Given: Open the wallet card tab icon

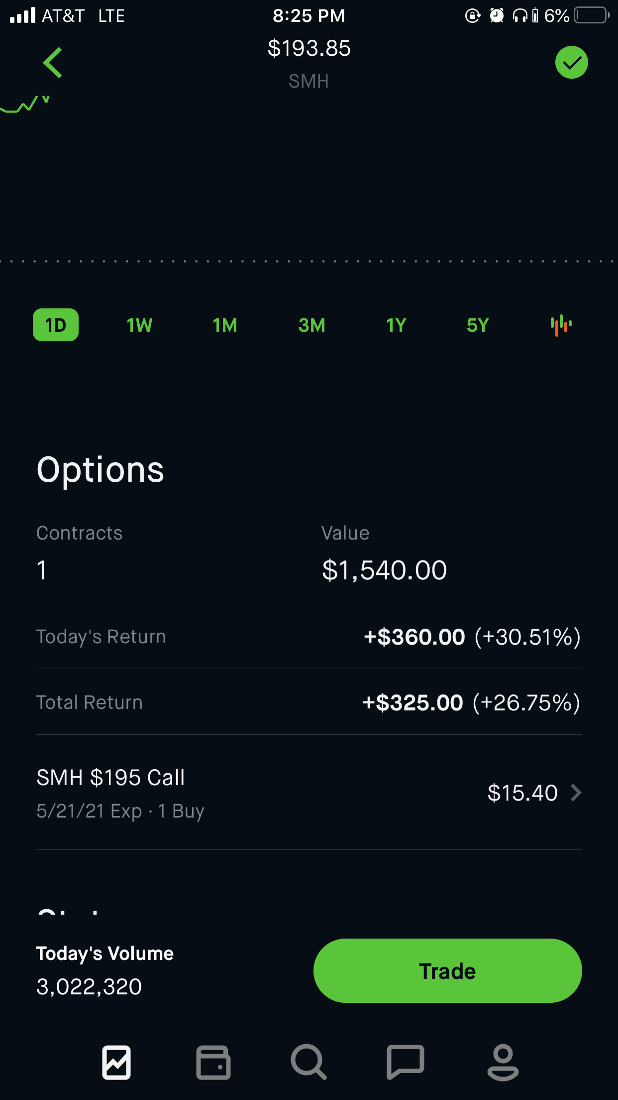Looking at the screenshot, I should [x=213, y=1062].
